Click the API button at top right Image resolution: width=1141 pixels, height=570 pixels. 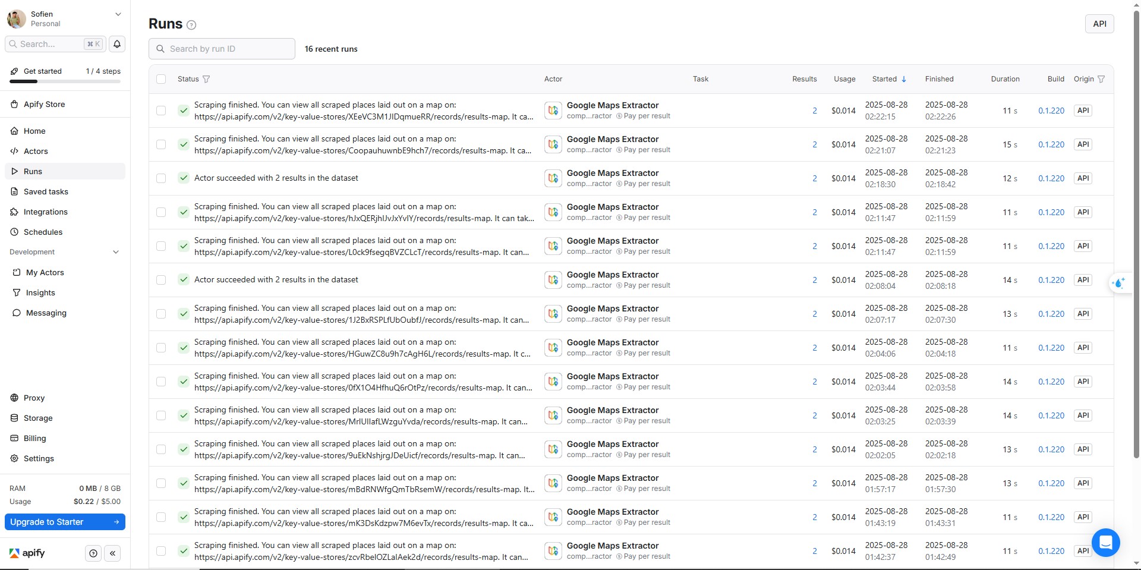click(1099, 24)
